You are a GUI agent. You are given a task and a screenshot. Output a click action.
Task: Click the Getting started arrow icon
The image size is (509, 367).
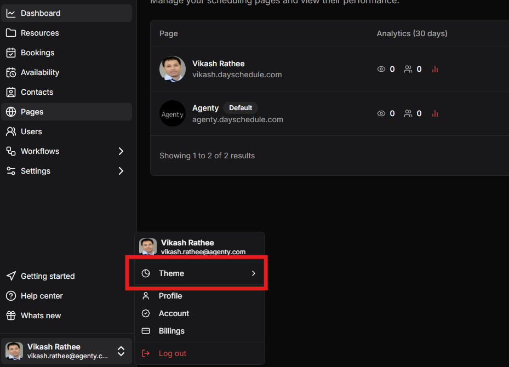[x=11, y=276]
